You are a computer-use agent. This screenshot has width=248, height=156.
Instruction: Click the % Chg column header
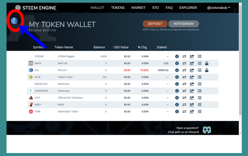coord(142,47)
